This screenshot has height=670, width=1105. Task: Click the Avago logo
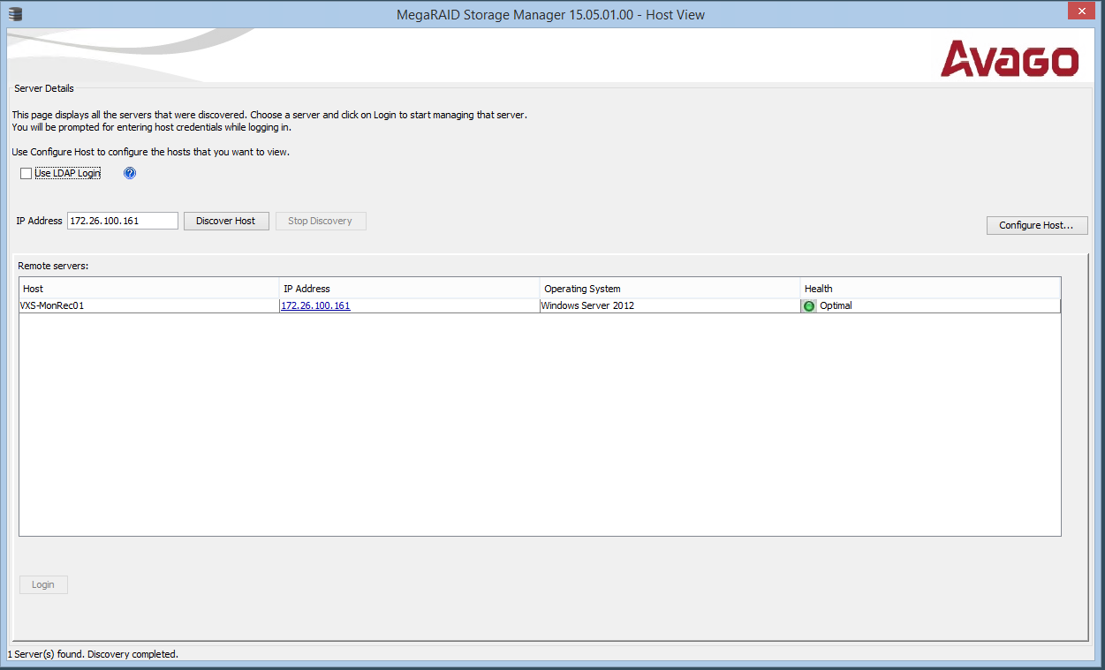(x=1010, y=59)
